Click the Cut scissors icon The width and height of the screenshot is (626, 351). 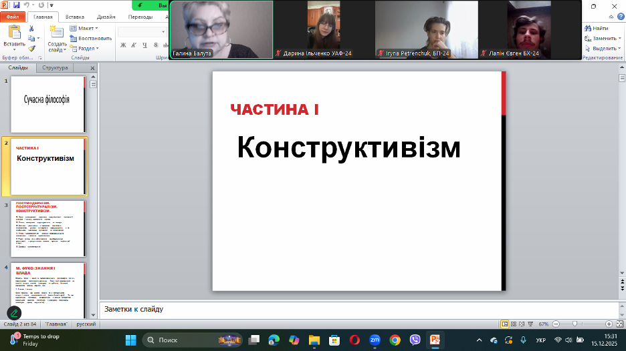pyautogui.click(x=31, y=29)
